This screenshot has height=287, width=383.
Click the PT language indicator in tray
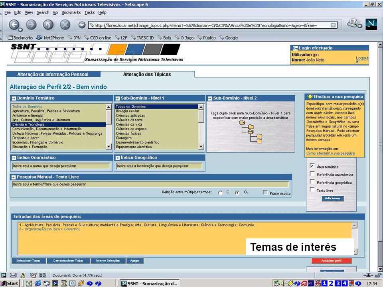click(311, 283)
